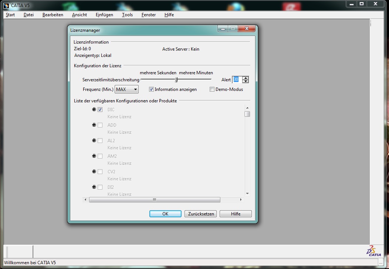Click the horizontal scroll left arrow
389x269 pixels.
tap(85, 200)
